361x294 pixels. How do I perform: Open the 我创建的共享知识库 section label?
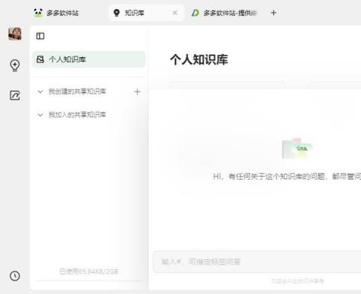(x=77, y=92)
